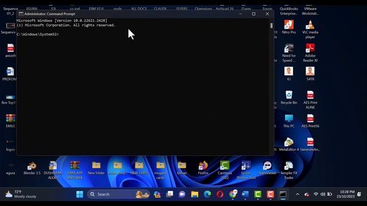The height and width of the screenshot is (206, 367).
Task: Open notifications bell in system tray
Action: point(360,194)
